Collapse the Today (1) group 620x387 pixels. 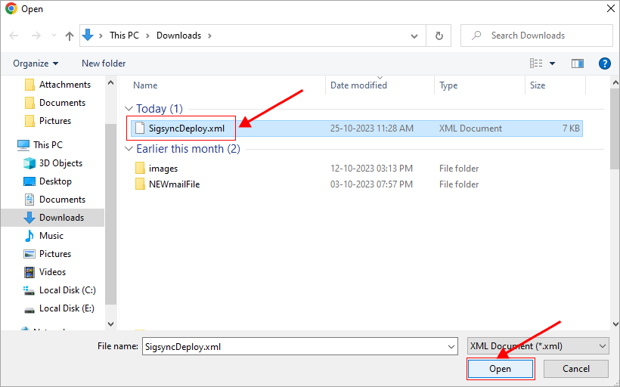[129, 109]
